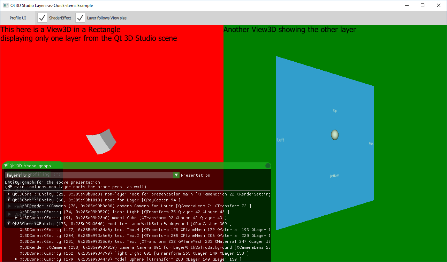Minimize the Qt 3D Studio window
The image size is (447, 262).
[x=407, y=5]
